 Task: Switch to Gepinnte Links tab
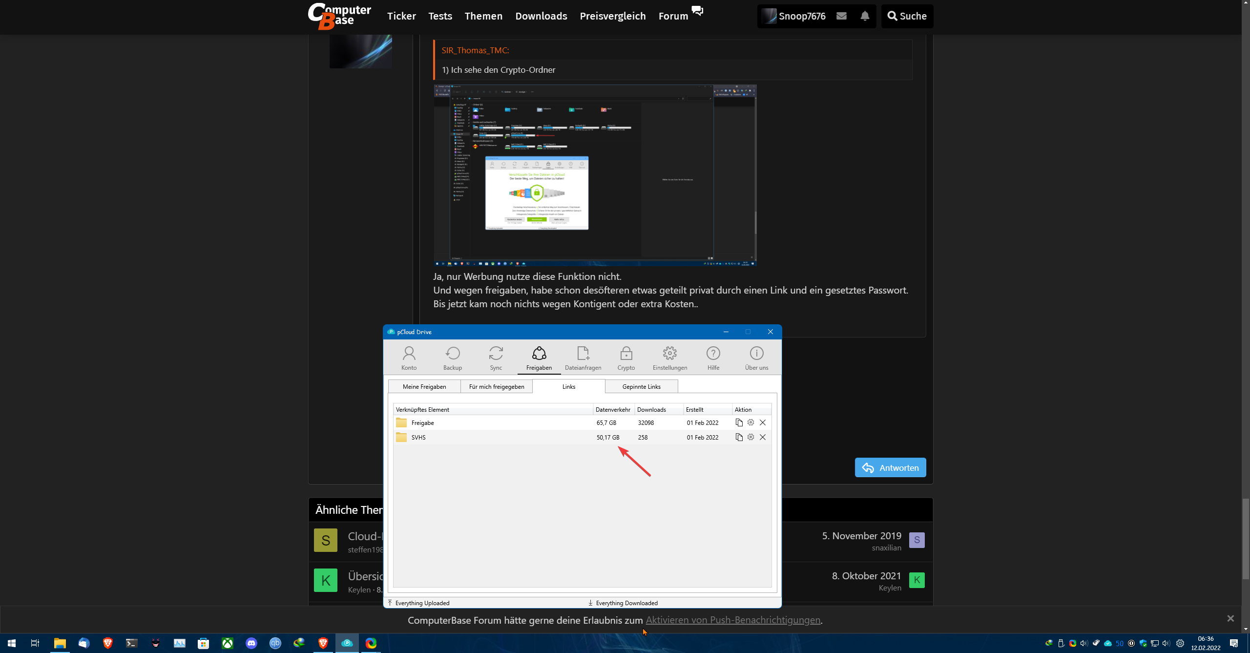click(641, 386)
